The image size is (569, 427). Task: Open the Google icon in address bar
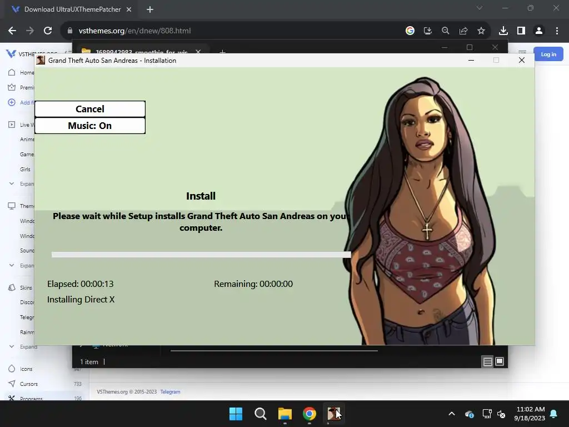click(410, 31)
